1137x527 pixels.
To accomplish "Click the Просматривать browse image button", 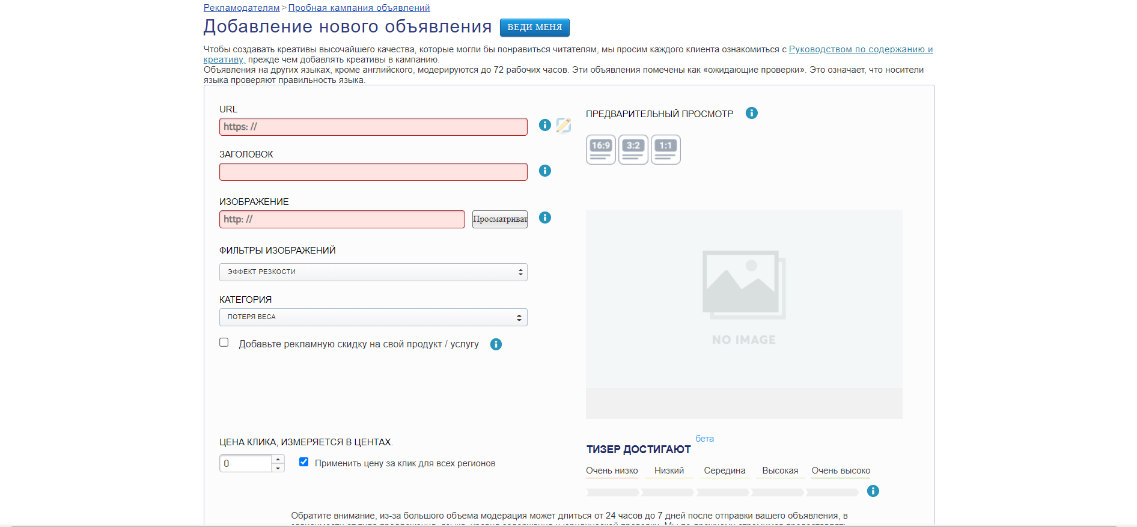I will (x=499, y=219).
